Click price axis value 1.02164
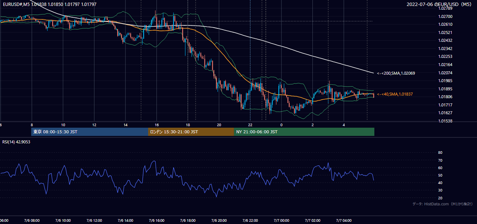Viewport: 477px width, 224px height. pos(445,65)
